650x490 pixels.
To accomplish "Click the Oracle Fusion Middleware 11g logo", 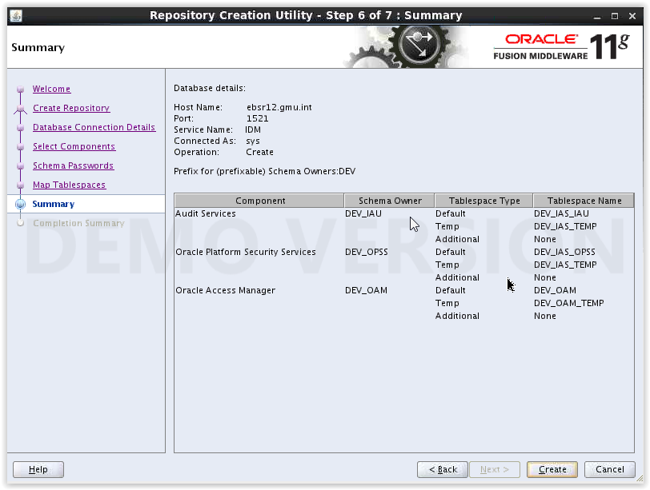I will click(561, 47).
